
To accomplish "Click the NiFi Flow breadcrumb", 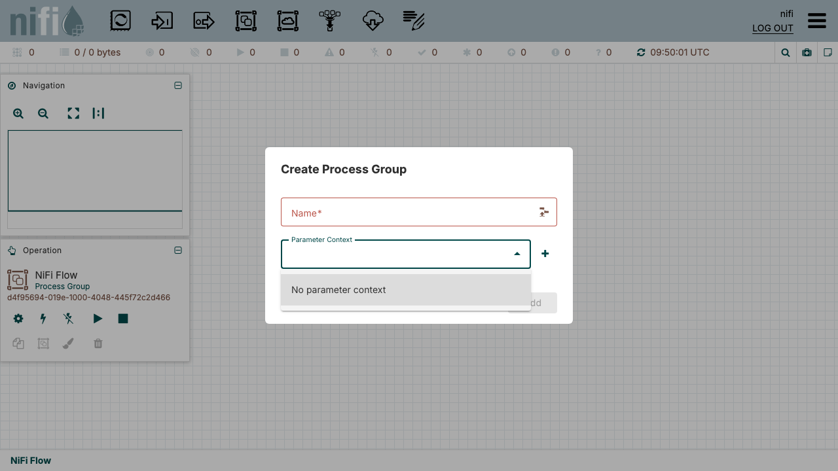I will 31,461.
